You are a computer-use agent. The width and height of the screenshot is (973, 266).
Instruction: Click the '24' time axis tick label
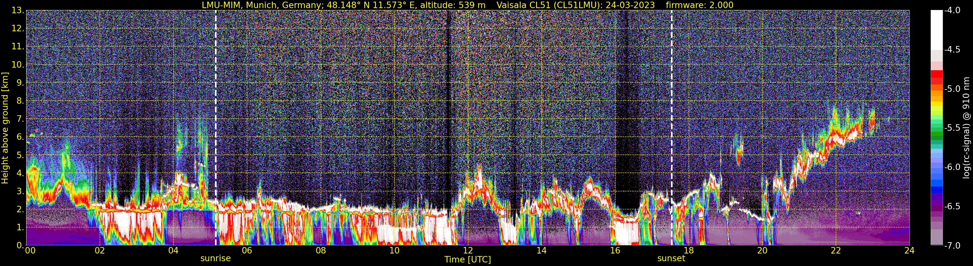pos(909,251)
